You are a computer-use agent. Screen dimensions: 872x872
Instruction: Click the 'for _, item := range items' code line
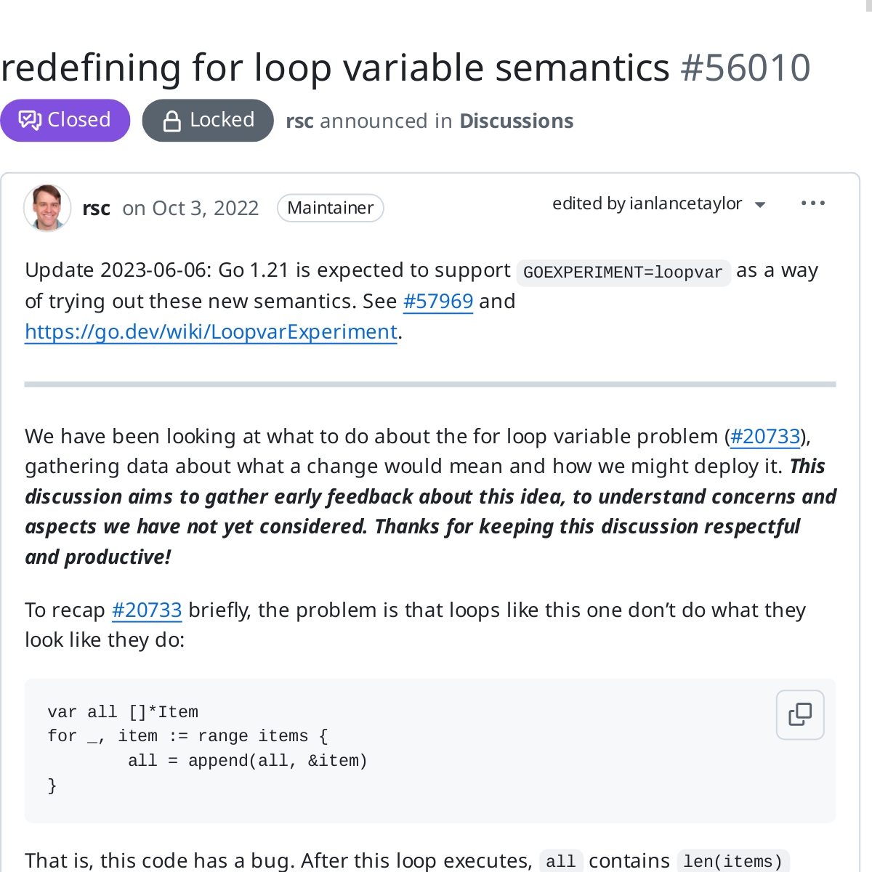pos(187,736)
